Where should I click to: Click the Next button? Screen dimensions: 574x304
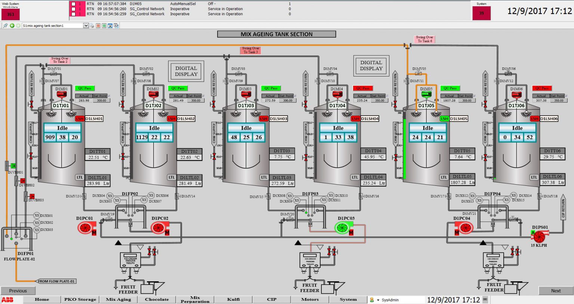tap(556, 290)
